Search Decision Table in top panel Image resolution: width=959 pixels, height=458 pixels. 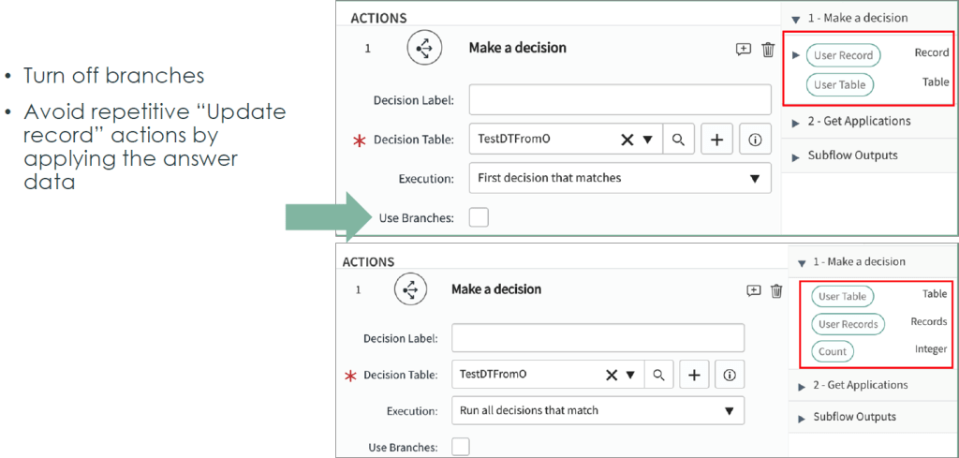pos(677,140)
